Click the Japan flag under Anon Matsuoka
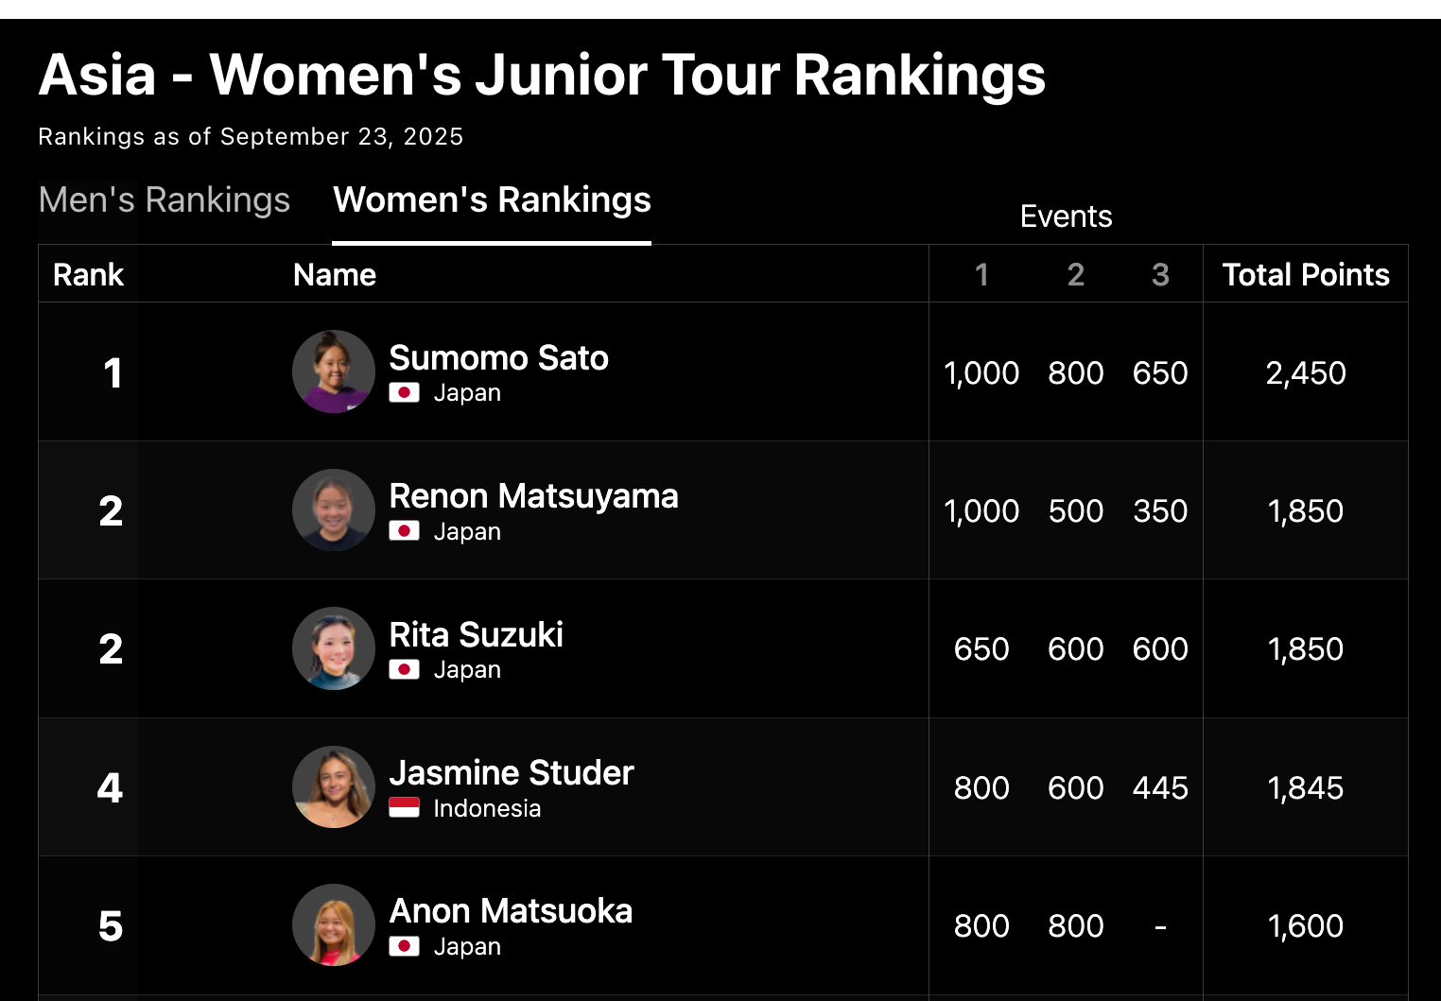 [x=404, y=946]
